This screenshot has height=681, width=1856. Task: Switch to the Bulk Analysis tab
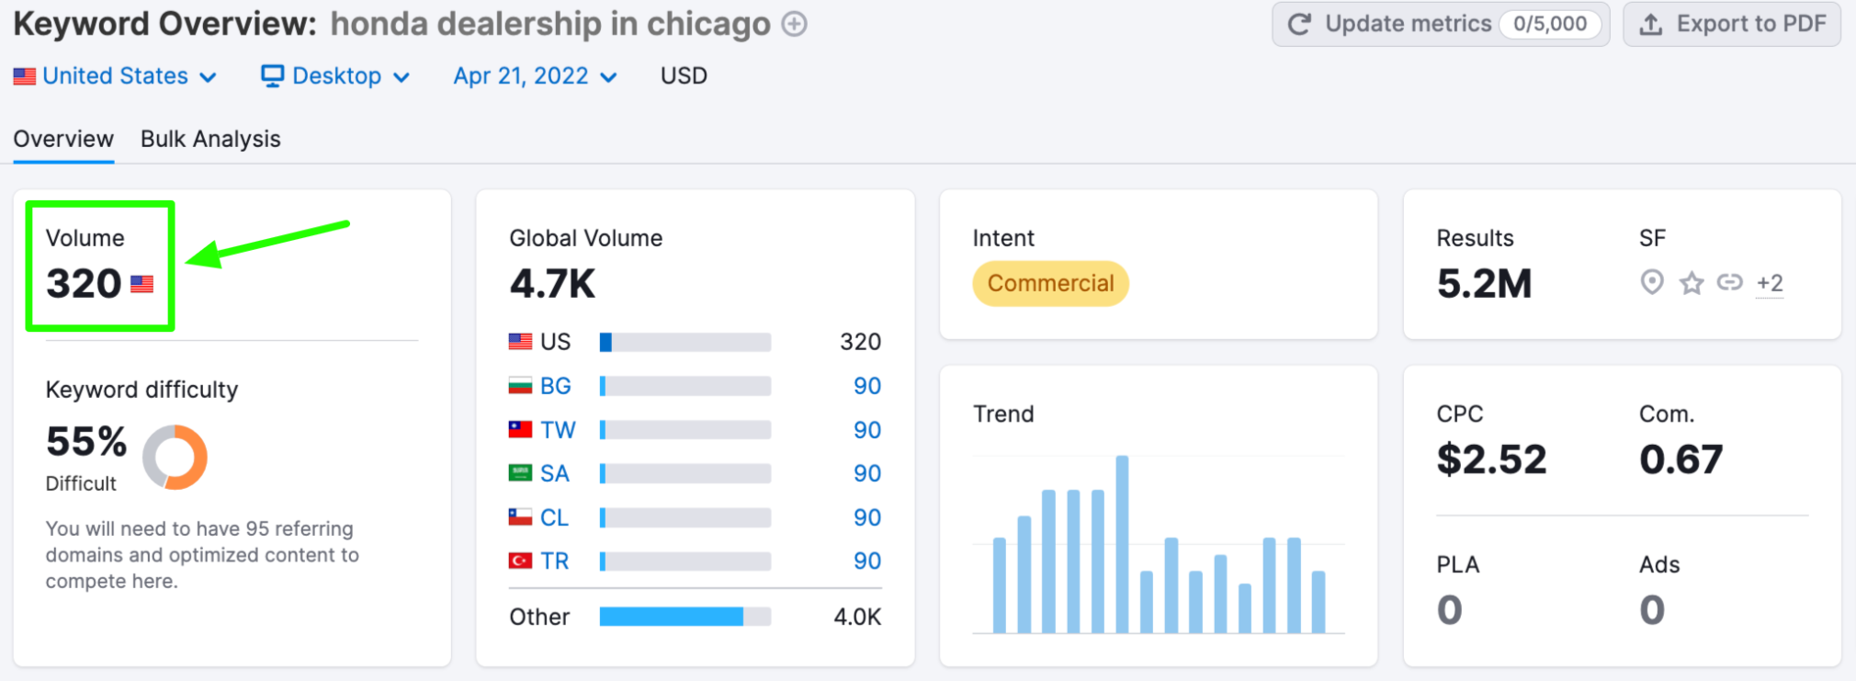click(x=210, y=139)
